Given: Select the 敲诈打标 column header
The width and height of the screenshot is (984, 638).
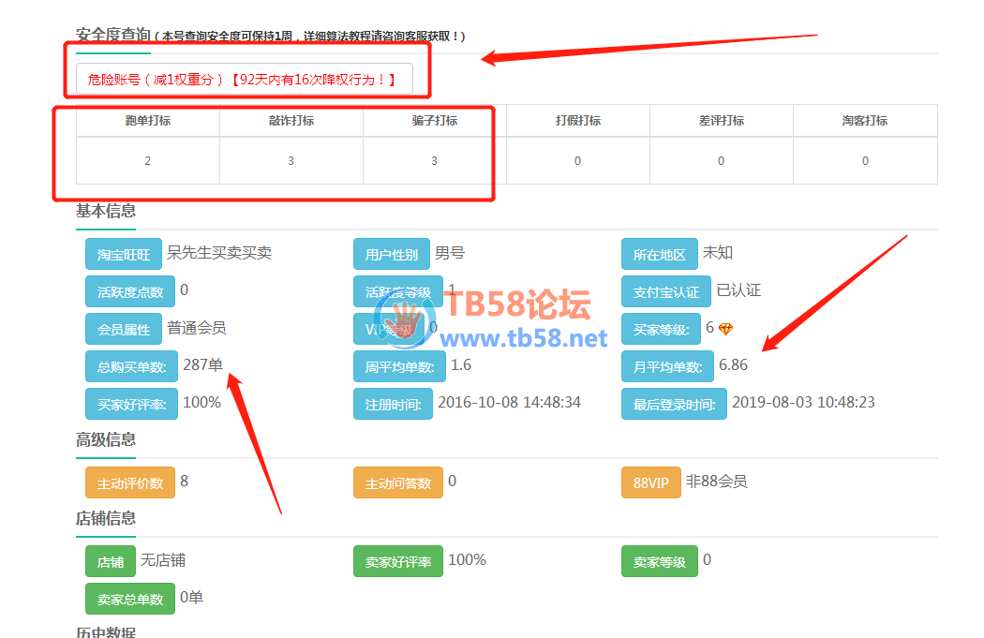Looking at the screenshot, I should (x=291, y=121).
